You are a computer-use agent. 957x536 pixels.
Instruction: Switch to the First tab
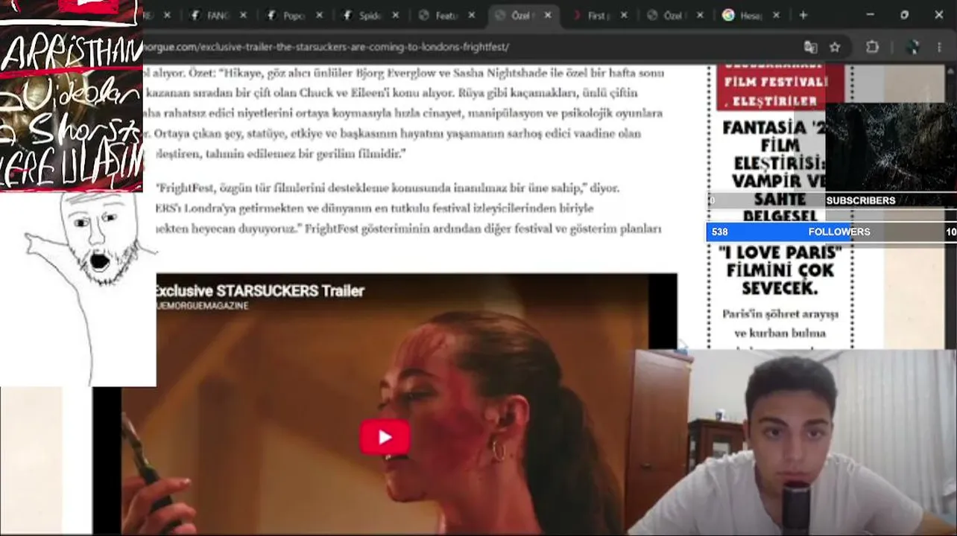pos(591,15)
